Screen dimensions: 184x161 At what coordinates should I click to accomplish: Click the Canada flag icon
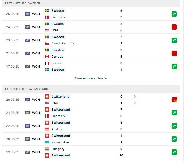point(47,57)
